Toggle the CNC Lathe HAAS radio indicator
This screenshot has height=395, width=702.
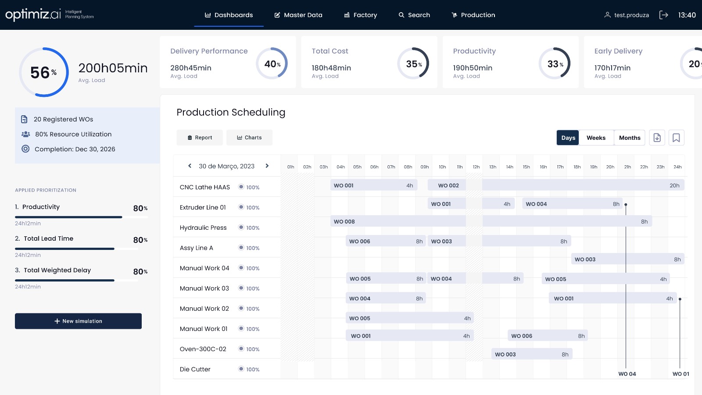(241, 187)
